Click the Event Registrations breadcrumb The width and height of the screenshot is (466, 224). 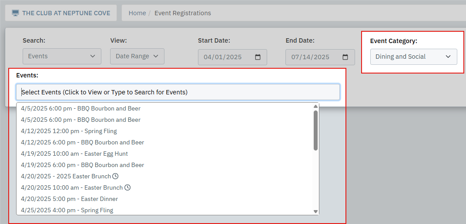tap(183, 13)
